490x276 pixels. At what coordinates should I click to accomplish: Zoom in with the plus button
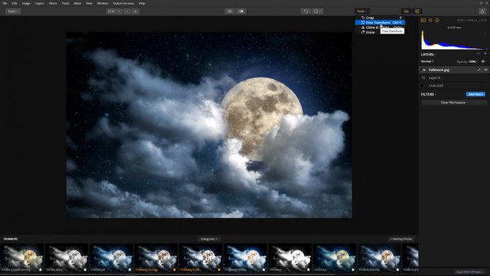135,11
